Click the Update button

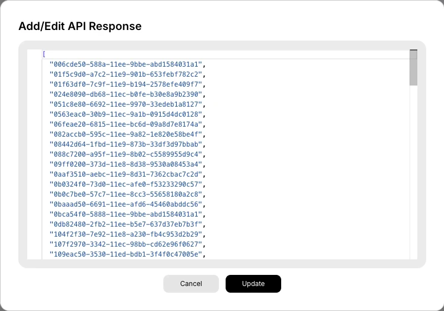point(253,284)
